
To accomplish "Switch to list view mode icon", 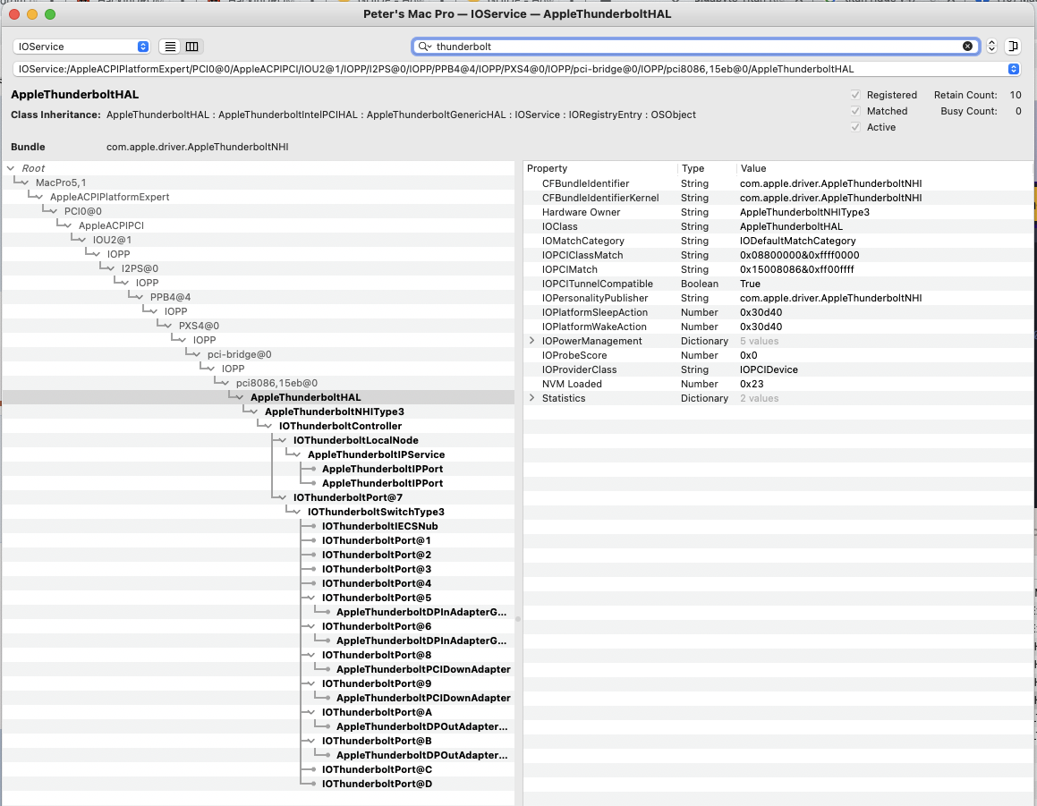I will (x=170, y=47).
